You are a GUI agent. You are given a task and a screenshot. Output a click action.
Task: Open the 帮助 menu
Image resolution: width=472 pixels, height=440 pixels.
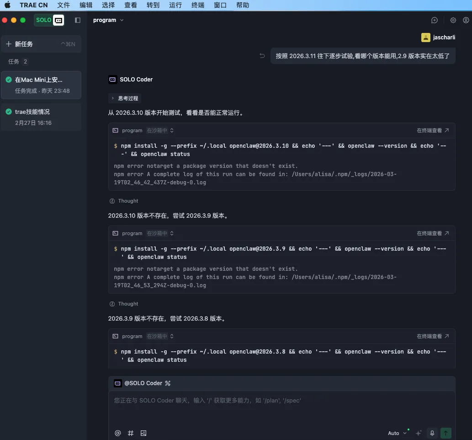point(243,5)
